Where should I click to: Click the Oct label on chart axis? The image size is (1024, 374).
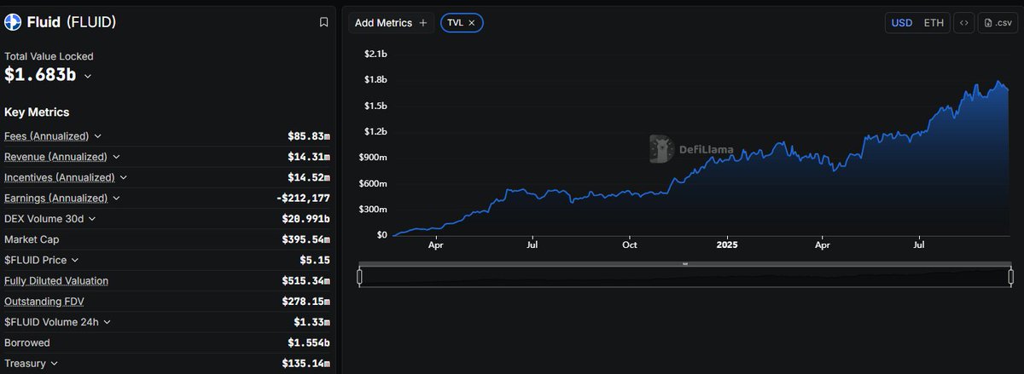(x=630, y=245)
